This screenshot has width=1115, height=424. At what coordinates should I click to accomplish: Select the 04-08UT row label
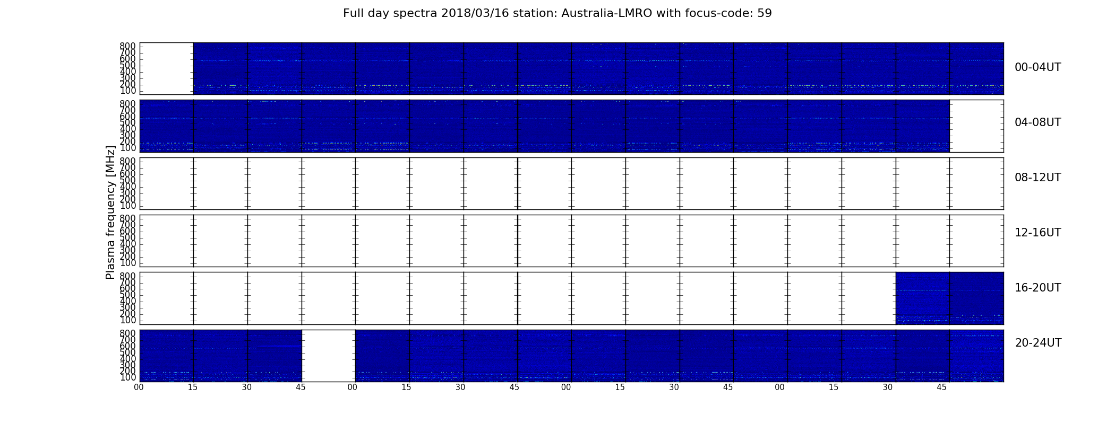click(x=1037, y=122)
